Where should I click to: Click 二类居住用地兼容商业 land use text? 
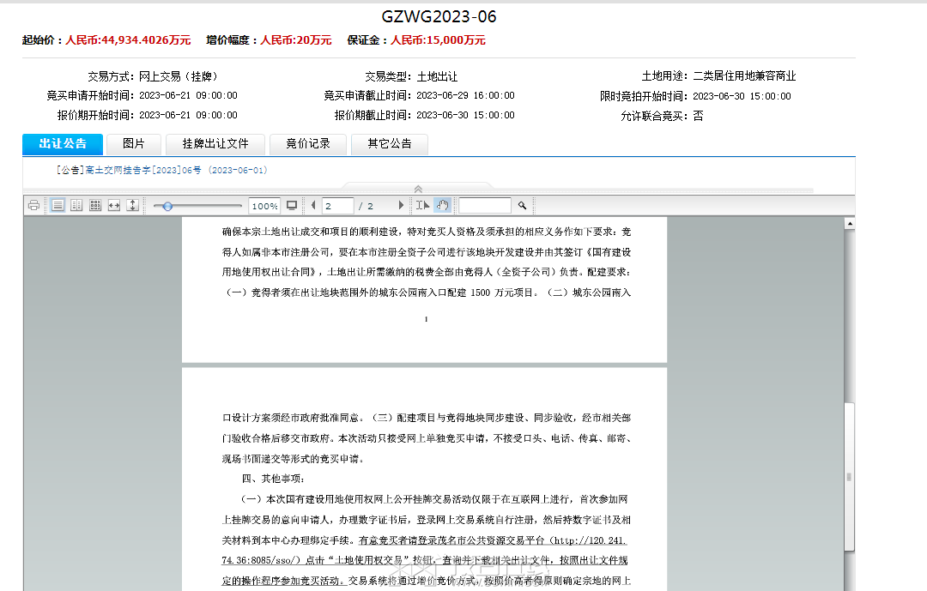click(x=744, y=75)
